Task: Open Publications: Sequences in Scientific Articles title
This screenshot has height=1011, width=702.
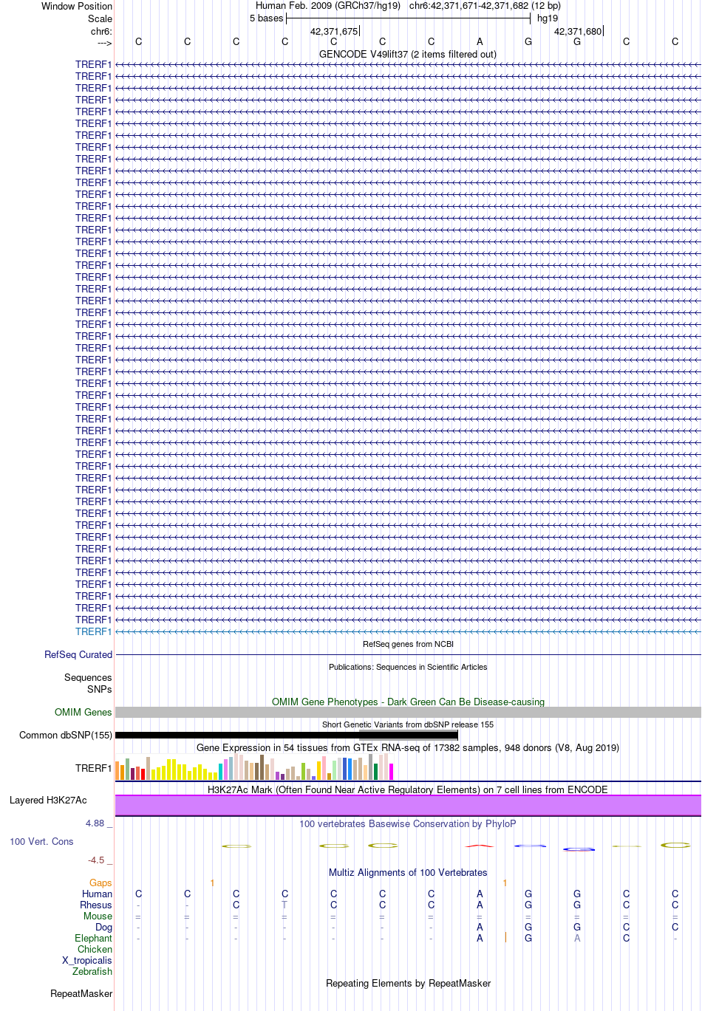Action: pyautogui.click(x=408, y=667)
